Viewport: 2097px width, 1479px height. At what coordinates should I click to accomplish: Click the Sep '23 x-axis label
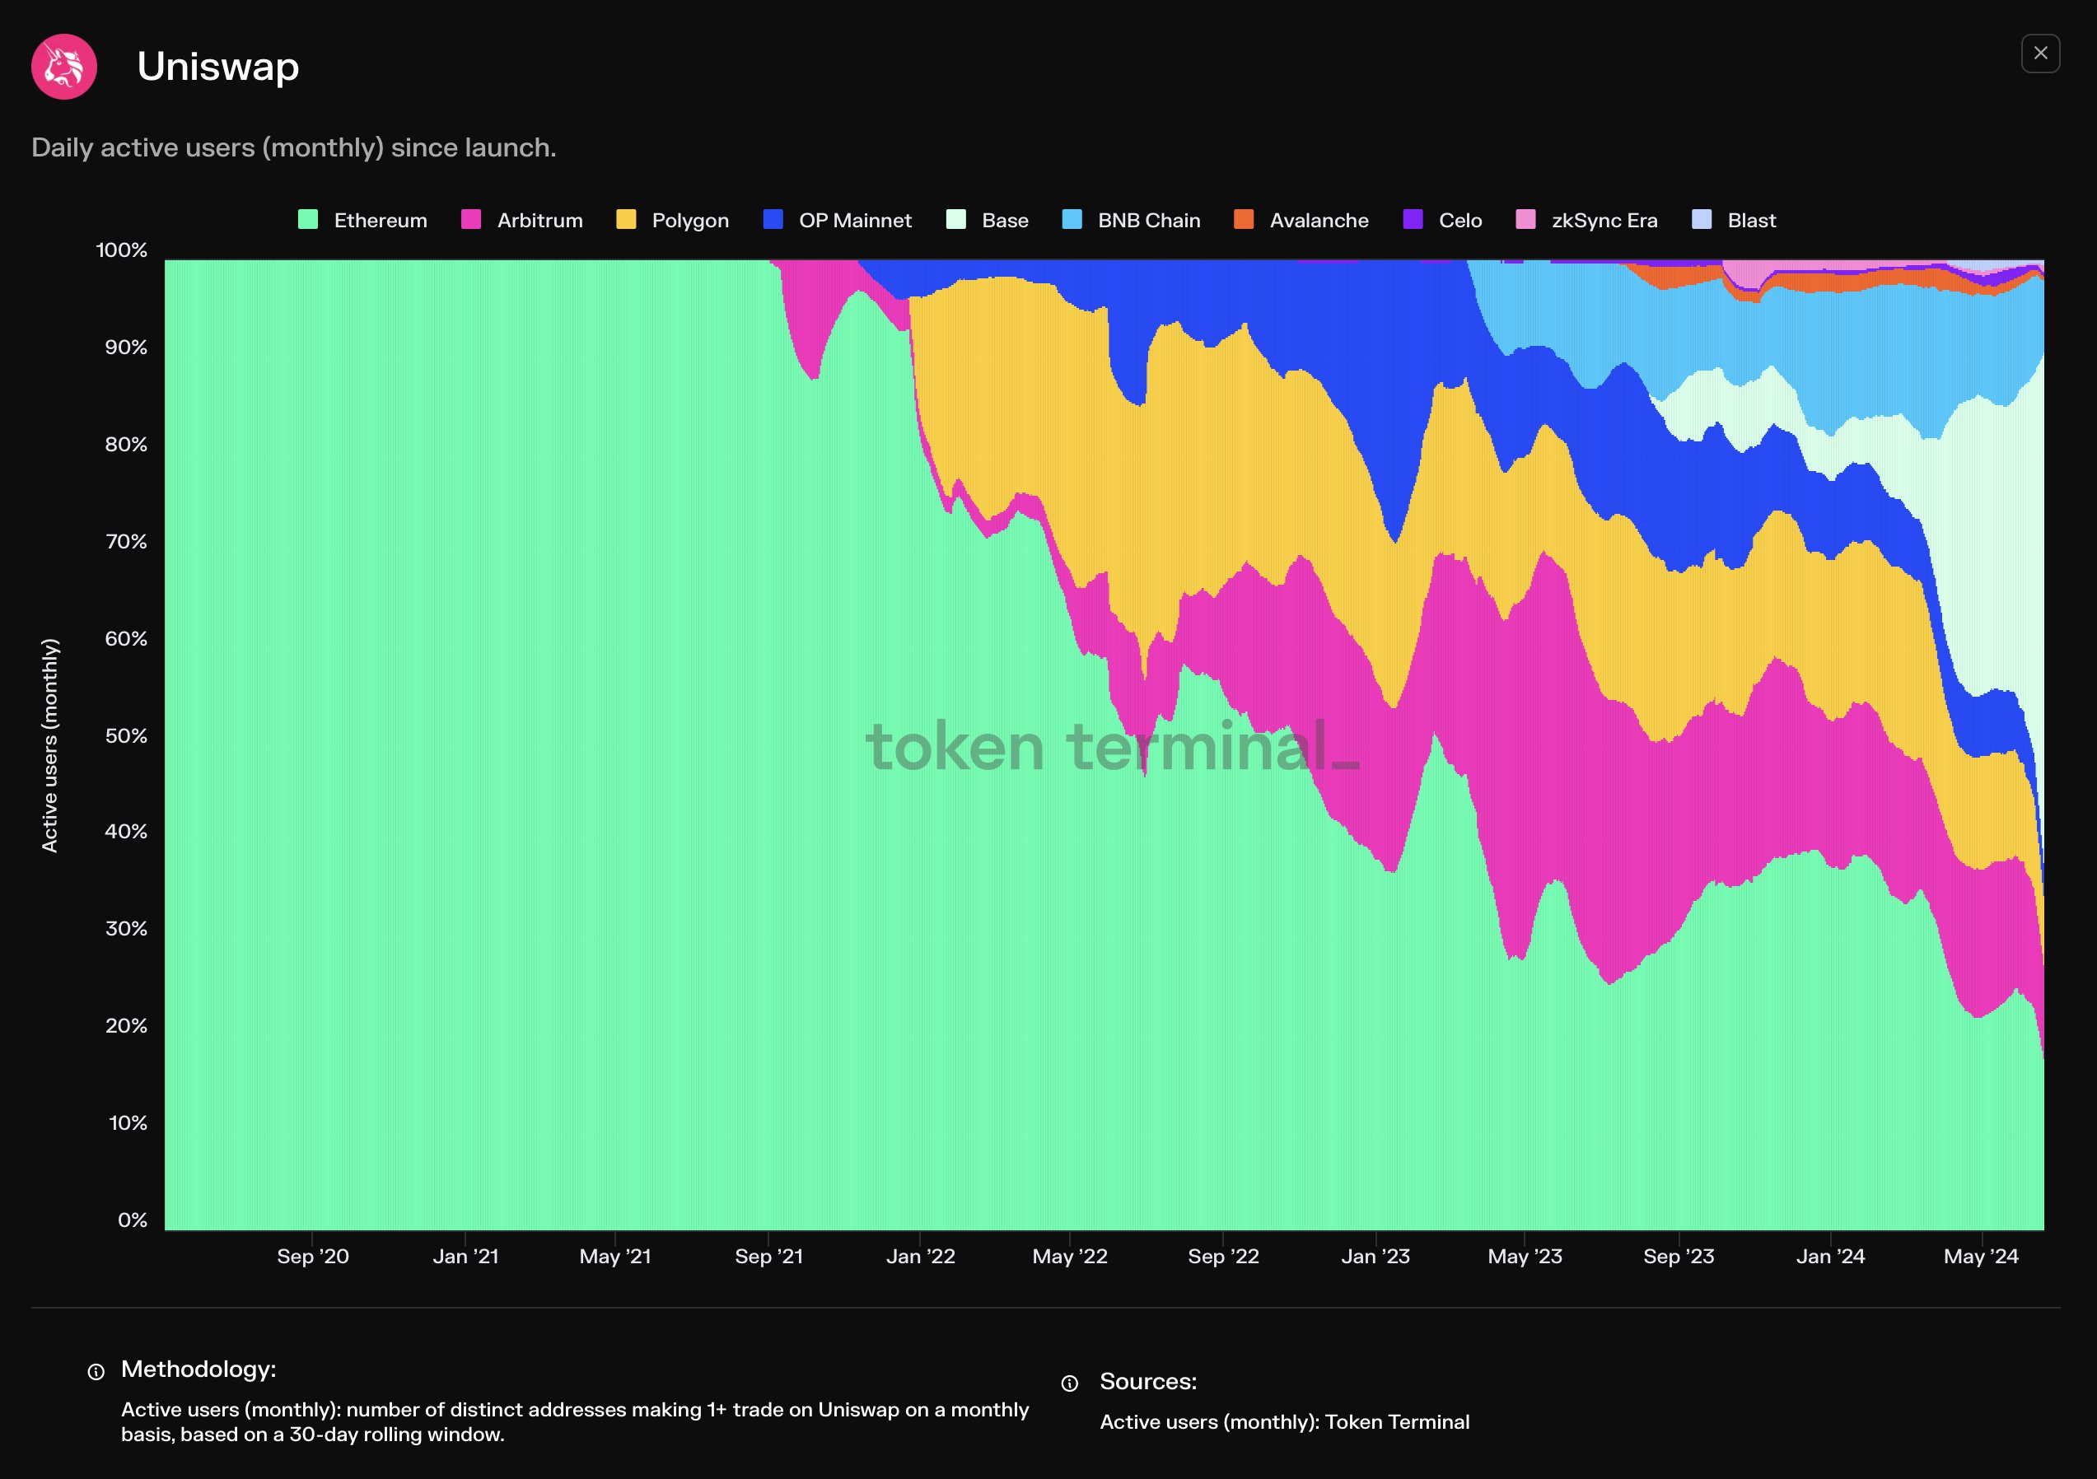tap(1679, 1257)
